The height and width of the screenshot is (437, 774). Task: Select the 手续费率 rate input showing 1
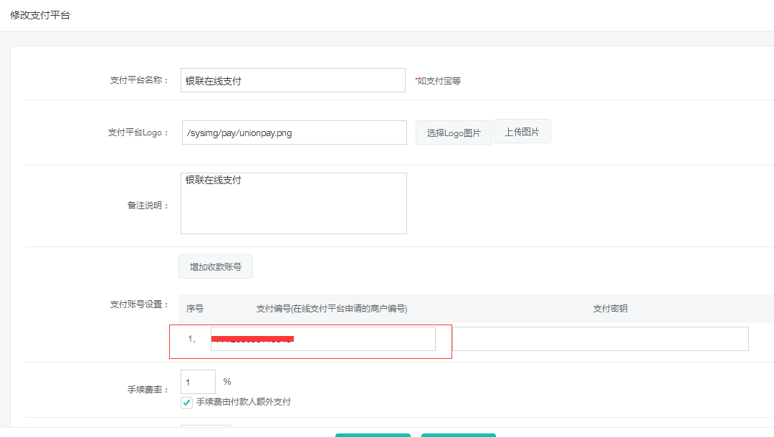pos(197,381)
